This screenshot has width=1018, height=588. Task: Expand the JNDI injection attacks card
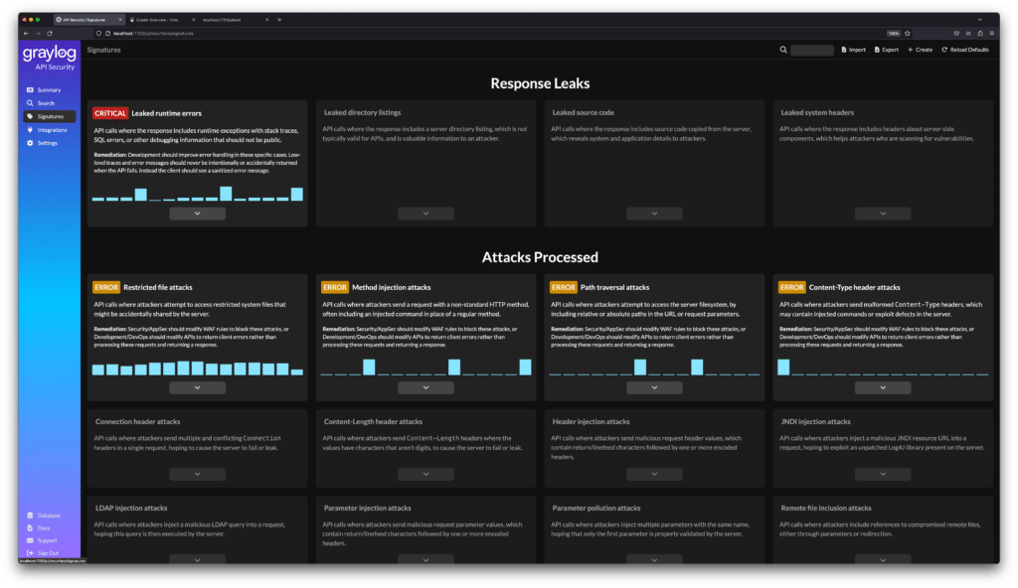(x=883, y=475)
